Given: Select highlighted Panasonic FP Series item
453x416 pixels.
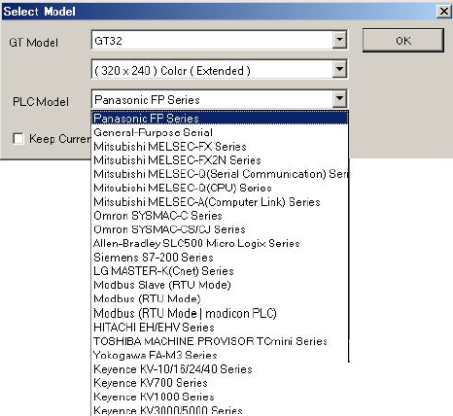Looking at the screenshot, I should tap(220, 119).
